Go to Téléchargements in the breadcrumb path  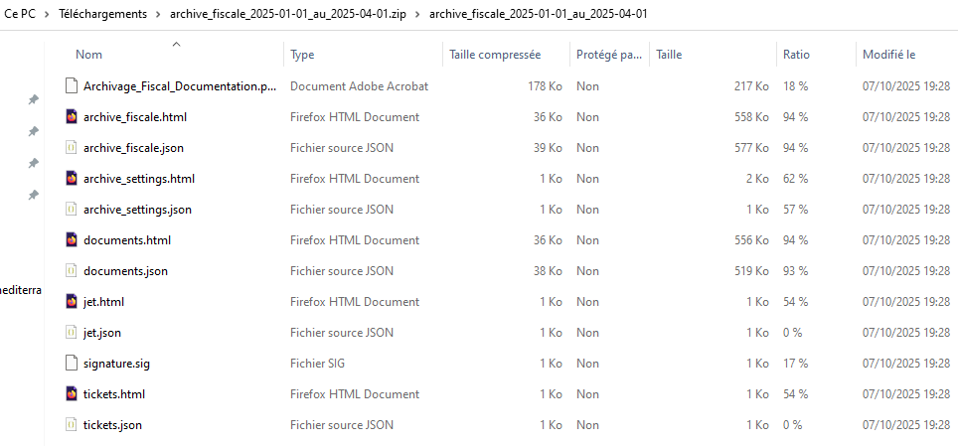click(101, 15)
